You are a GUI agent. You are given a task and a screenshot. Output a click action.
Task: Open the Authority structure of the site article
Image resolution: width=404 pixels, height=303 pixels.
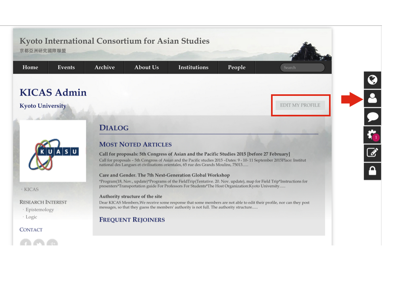(x=131, y=196)
